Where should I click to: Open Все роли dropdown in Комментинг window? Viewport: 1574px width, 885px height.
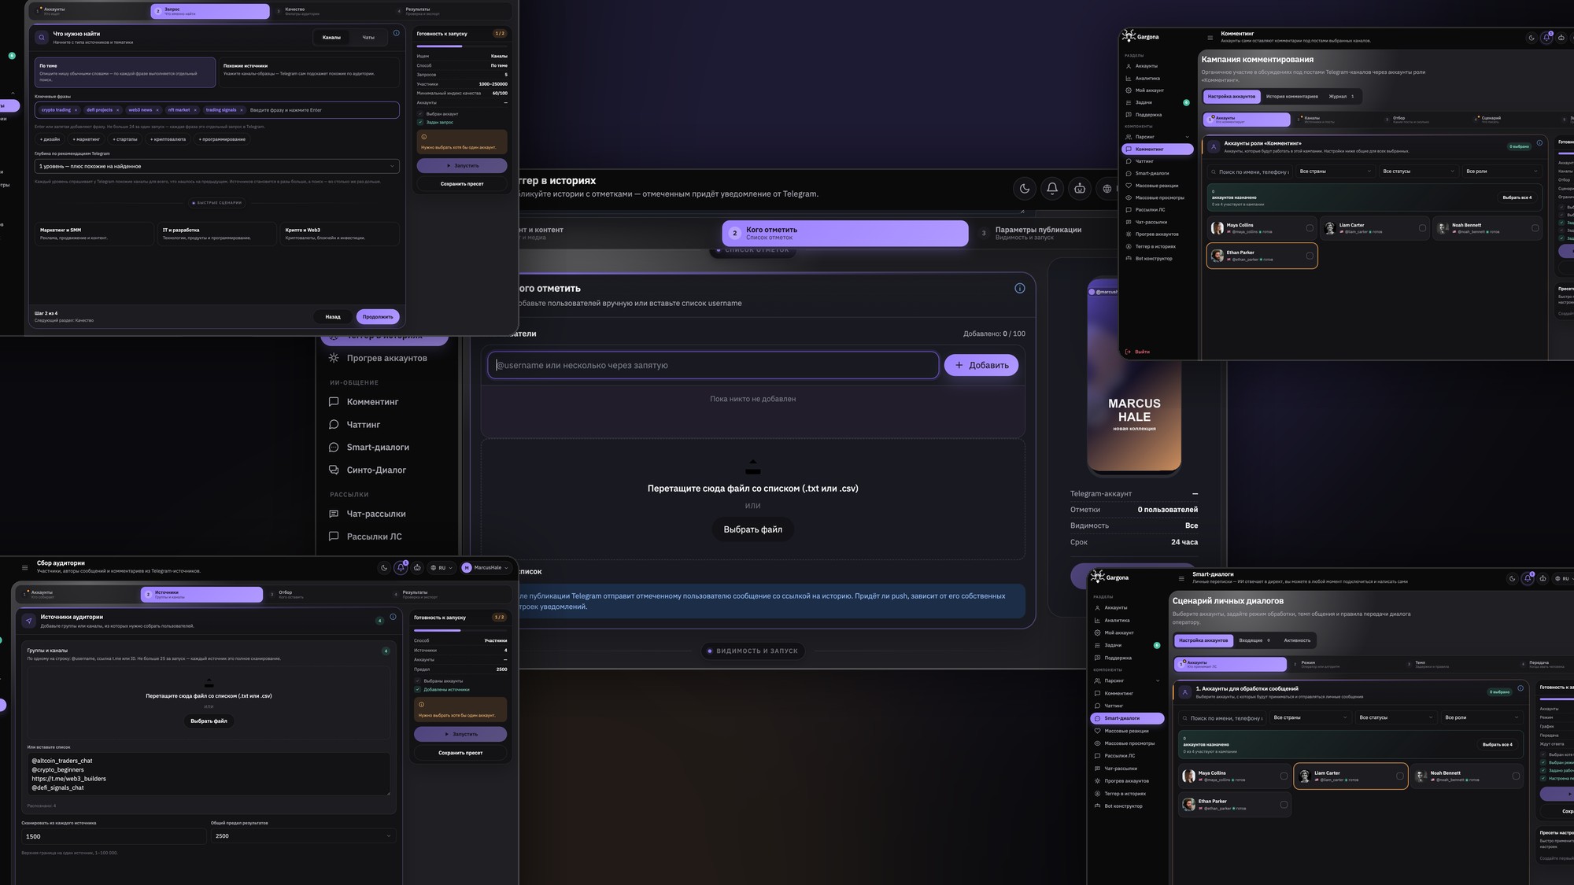click(1502, 171)
